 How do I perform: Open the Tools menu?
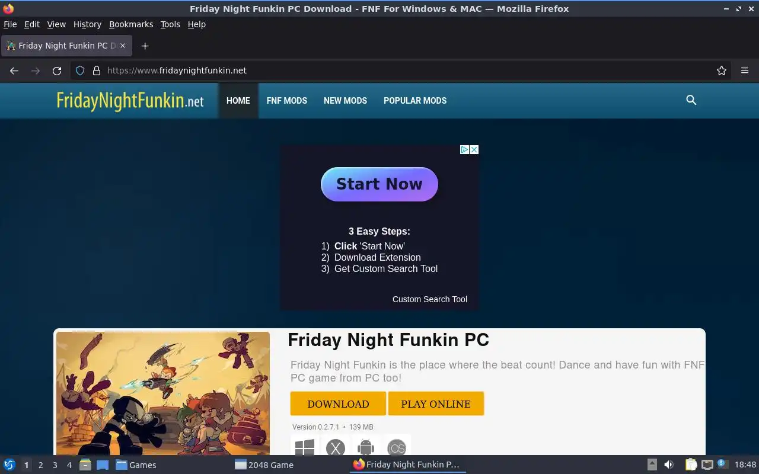(170, 24)
